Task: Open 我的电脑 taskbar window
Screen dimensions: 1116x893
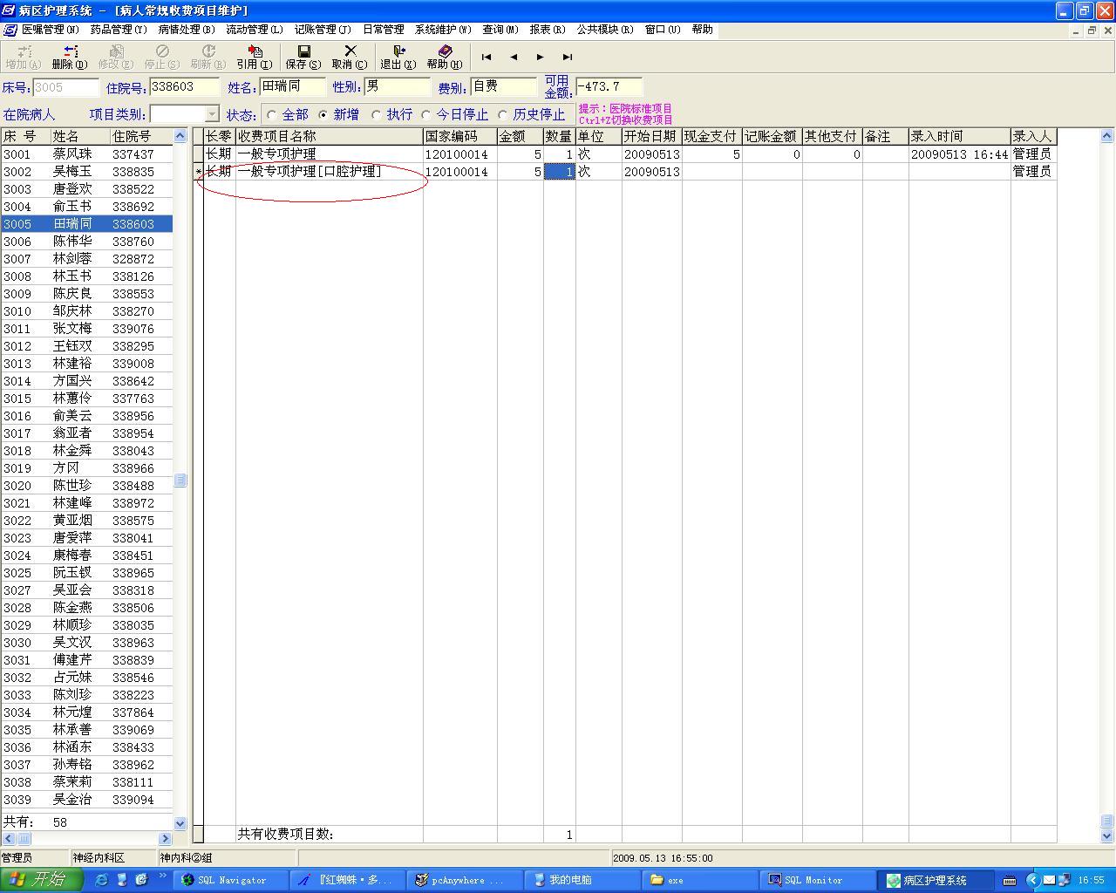Action: (x=582, y=880)
